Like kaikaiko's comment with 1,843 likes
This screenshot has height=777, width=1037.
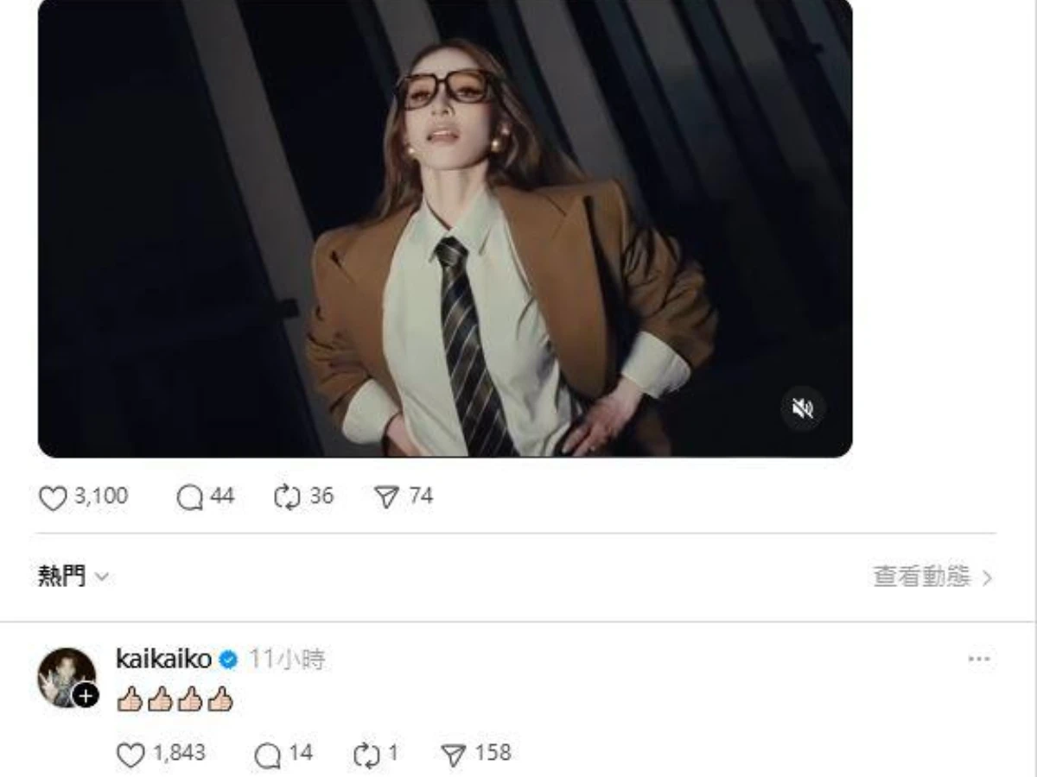point(130,755)
